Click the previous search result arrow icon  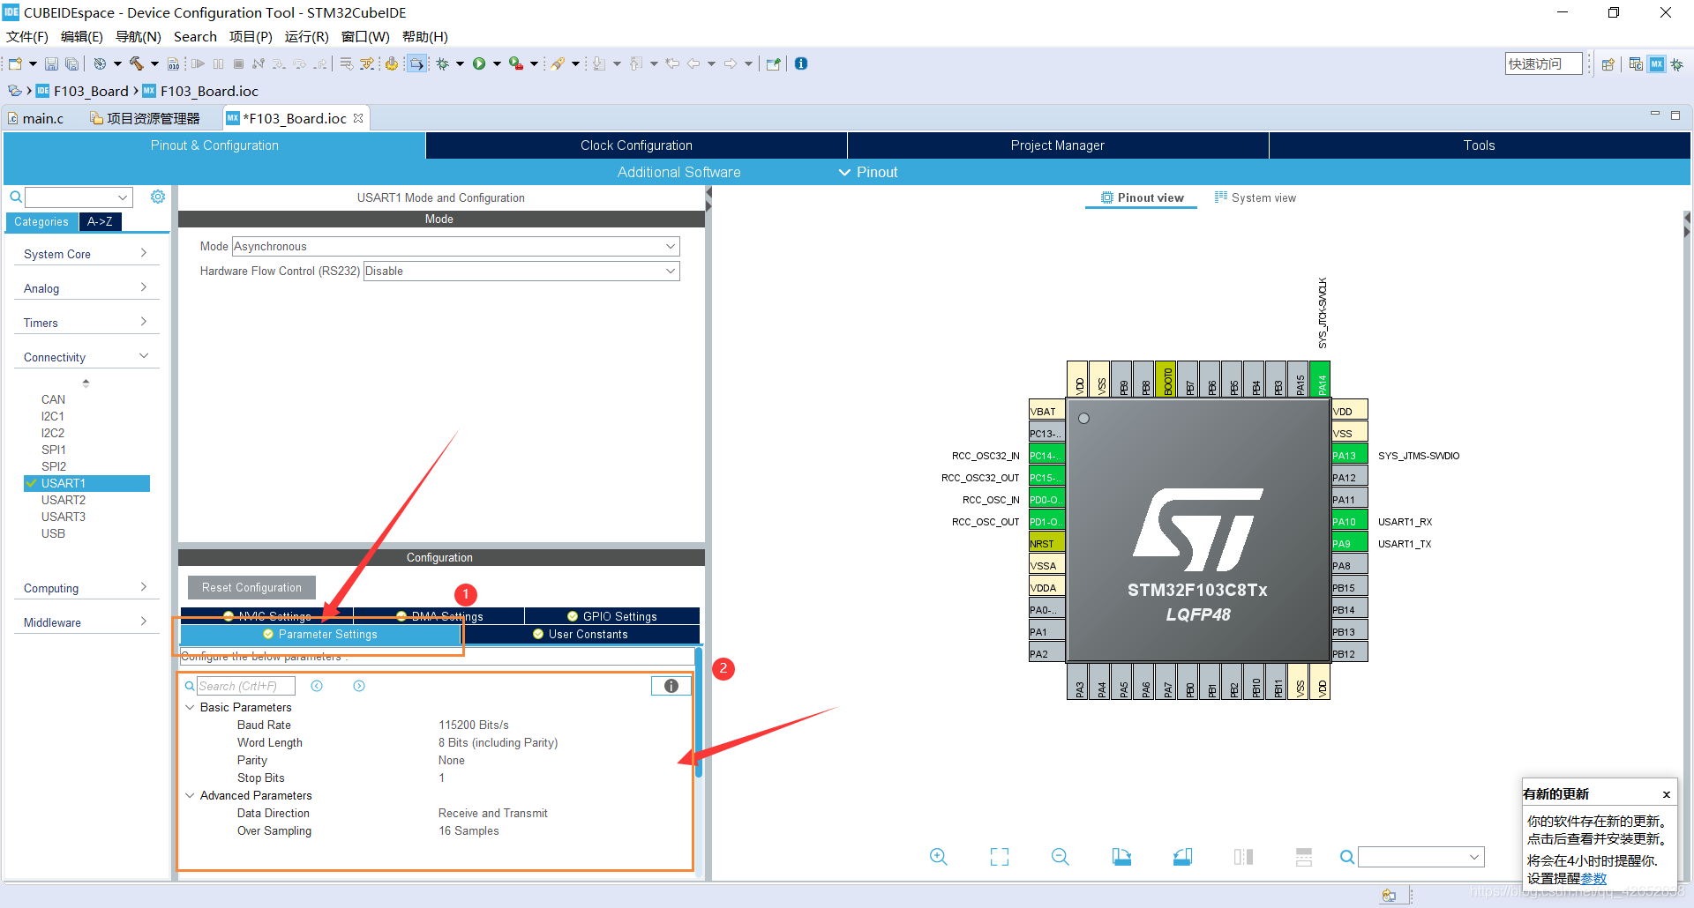click(x=317, y=686)
